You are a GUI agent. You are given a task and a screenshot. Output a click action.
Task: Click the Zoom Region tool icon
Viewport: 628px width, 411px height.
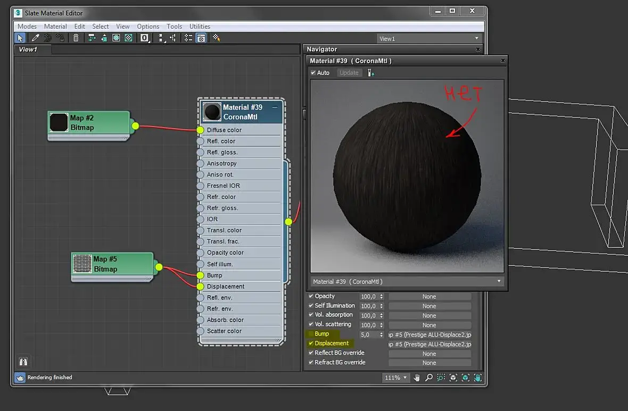click(x=441, y=378)
